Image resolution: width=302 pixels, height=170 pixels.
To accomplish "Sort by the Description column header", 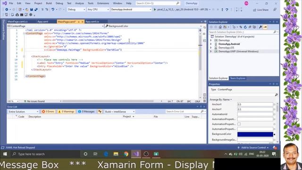I will coord(34,117).
